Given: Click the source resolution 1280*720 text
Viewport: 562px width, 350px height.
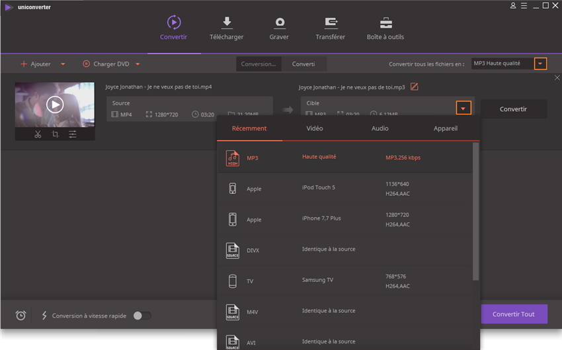Looking at the screenshot, I should tap(167, 114).
